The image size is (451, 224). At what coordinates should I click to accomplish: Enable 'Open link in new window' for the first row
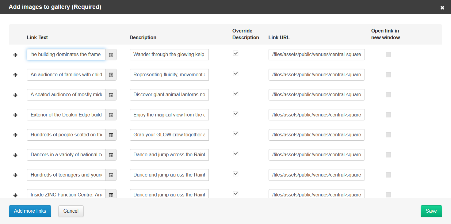388,55
